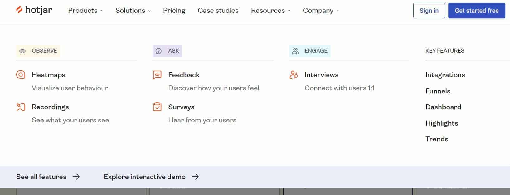
Task: Click the Ask question mark icon
Action: (158, 51)
